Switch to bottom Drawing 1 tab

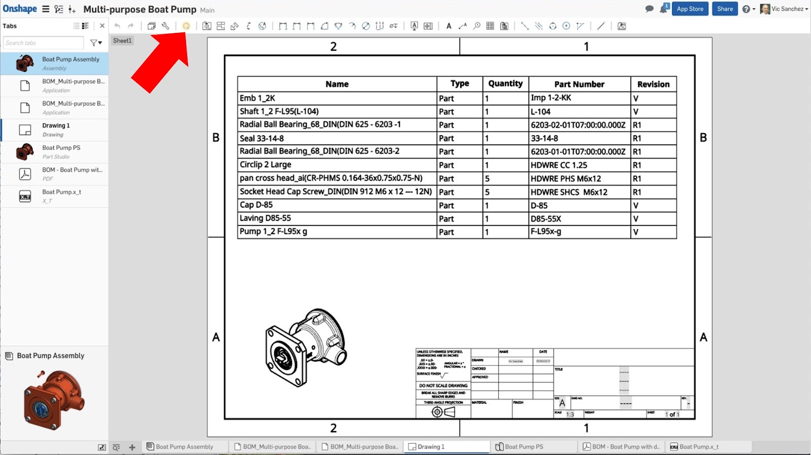(x=447, y=447)
